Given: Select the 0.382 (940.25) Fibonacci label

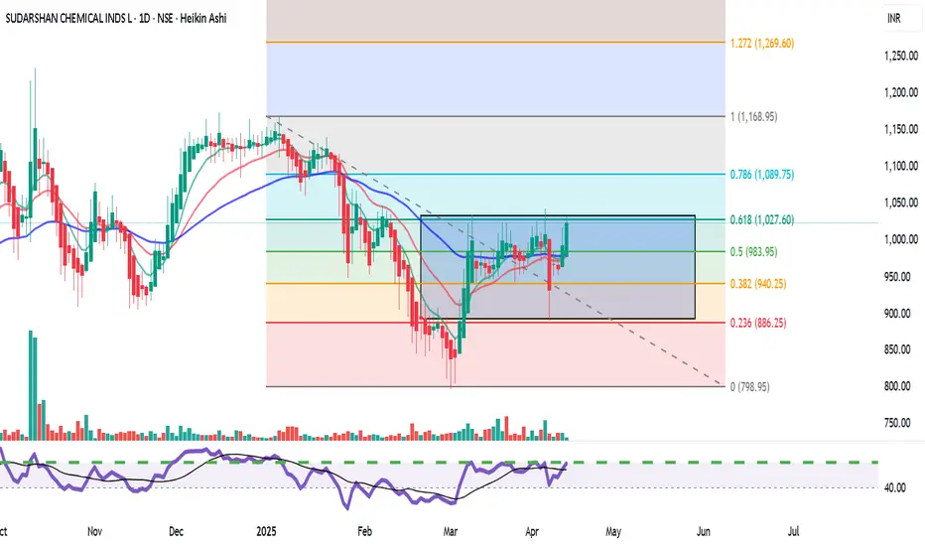Looking at the screenshot, I should point(758,284).
